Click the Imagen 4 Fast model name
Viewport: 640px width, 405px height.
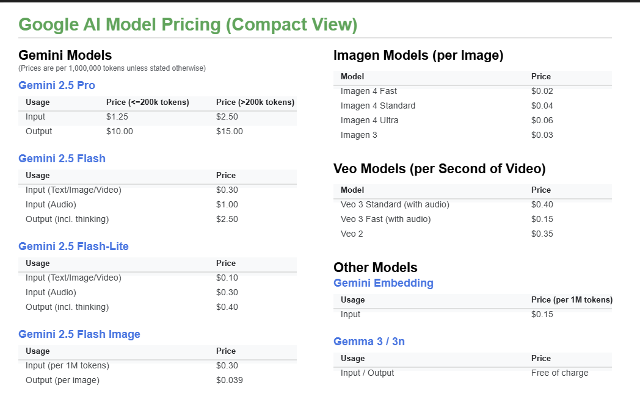point(368,91)
